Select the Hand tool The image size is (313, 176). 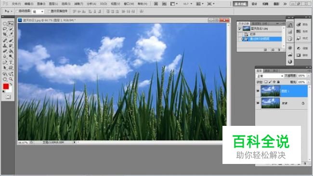[5, 79]
